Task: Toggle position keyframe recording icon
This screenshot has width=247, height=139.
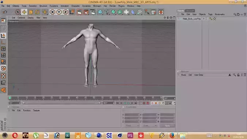Action: tap(152, 103)
